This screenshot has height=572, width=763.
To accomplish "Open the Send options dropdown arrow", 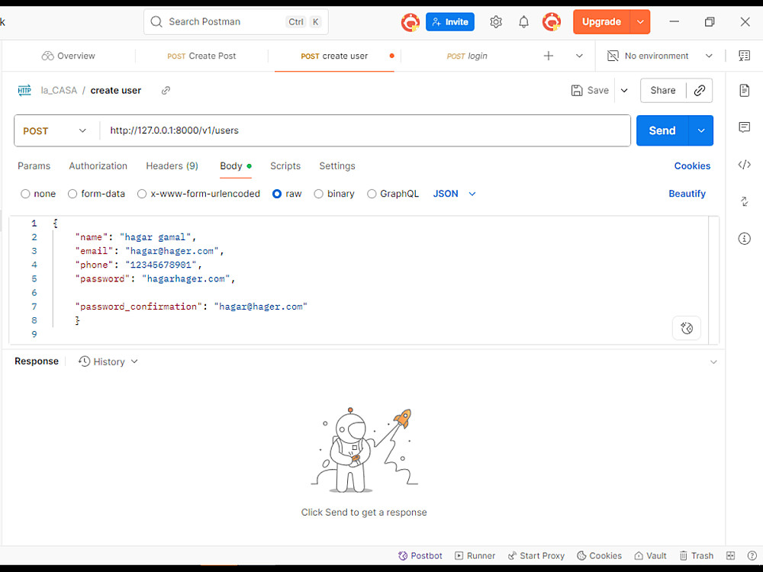I will point(701,131).
